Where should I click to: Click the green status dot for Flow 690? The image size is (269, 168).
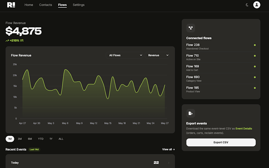click(255, 77)
